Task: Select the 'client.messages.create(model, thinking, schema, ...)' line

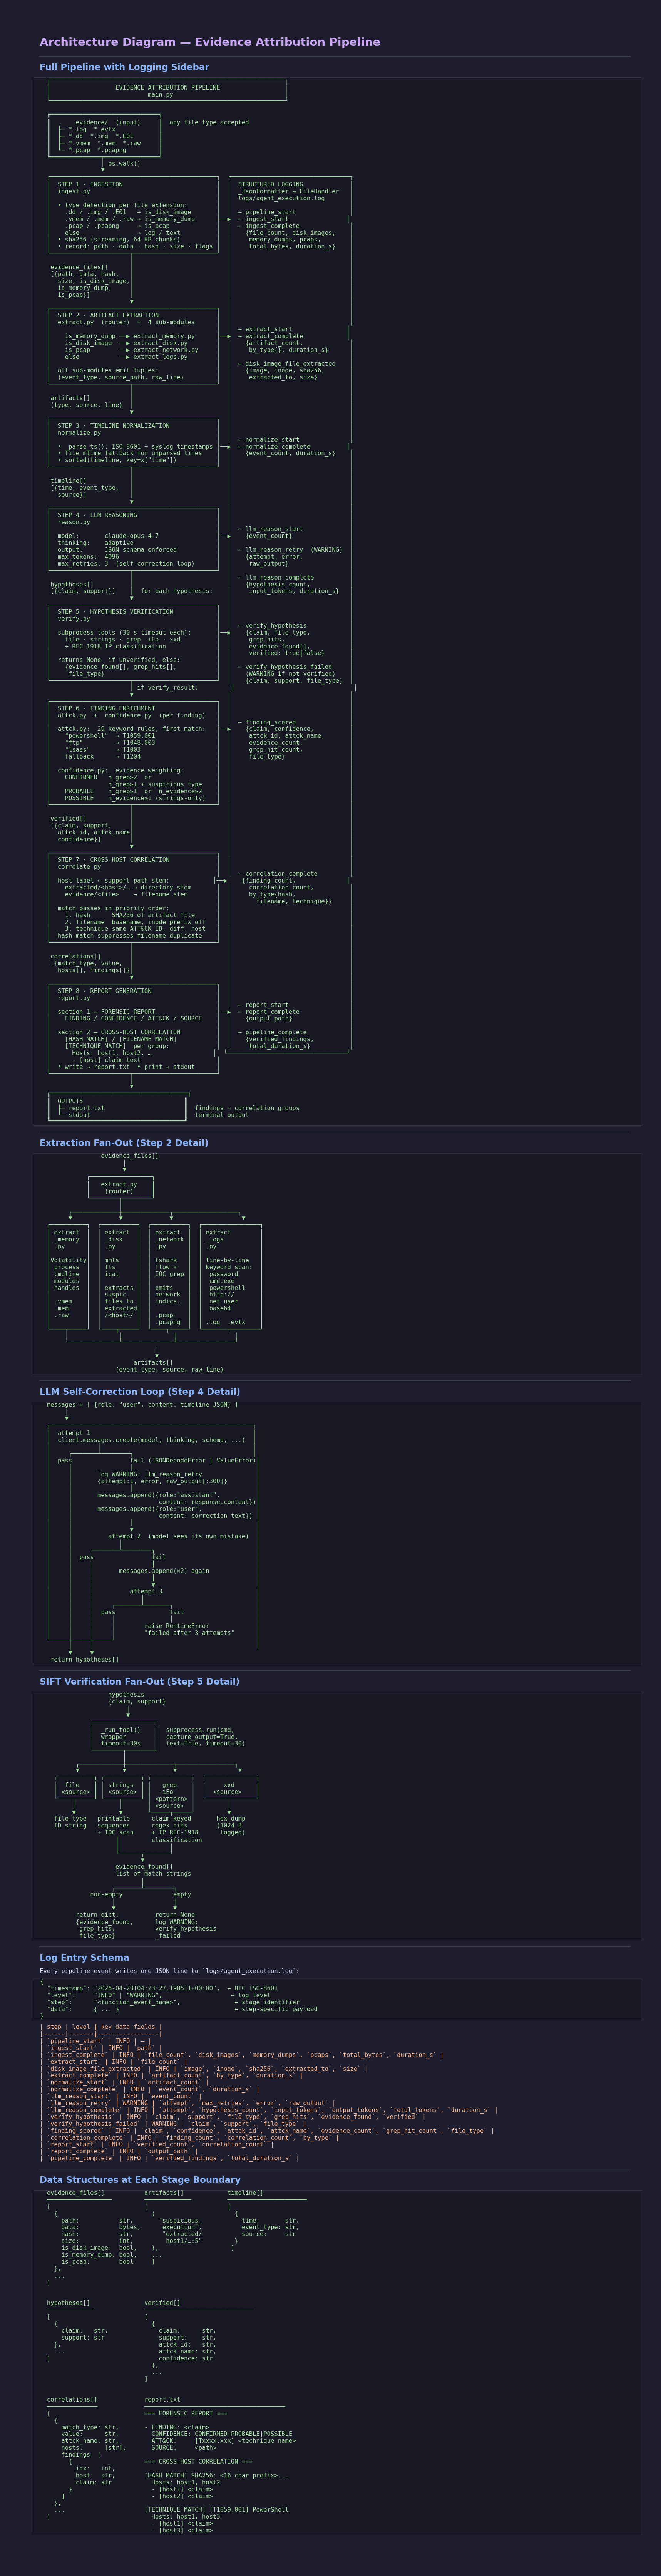Action: 151,1440
